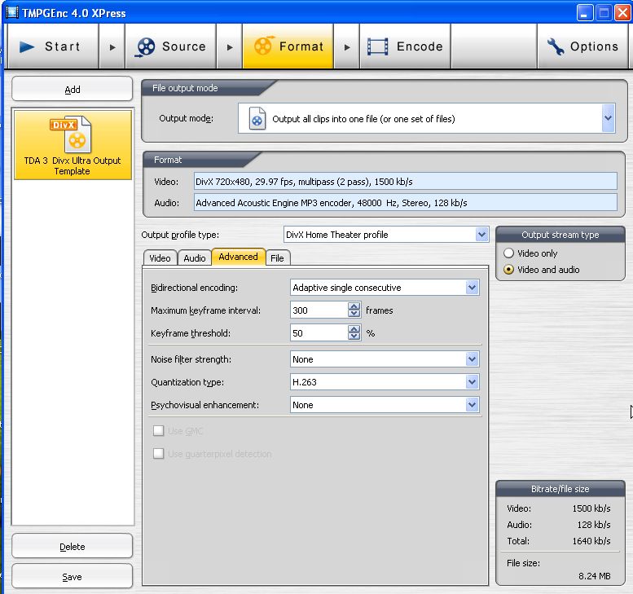This screenshot has height=594, width=633.
Task: Minimize the TMPGEnc window
Action: [585, 13]
